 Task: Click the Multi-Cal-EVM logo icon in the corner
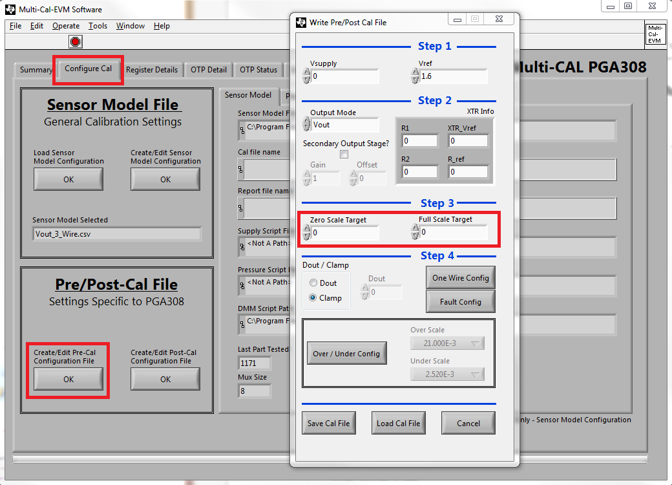pyautogui.click(x=655, y=34)
